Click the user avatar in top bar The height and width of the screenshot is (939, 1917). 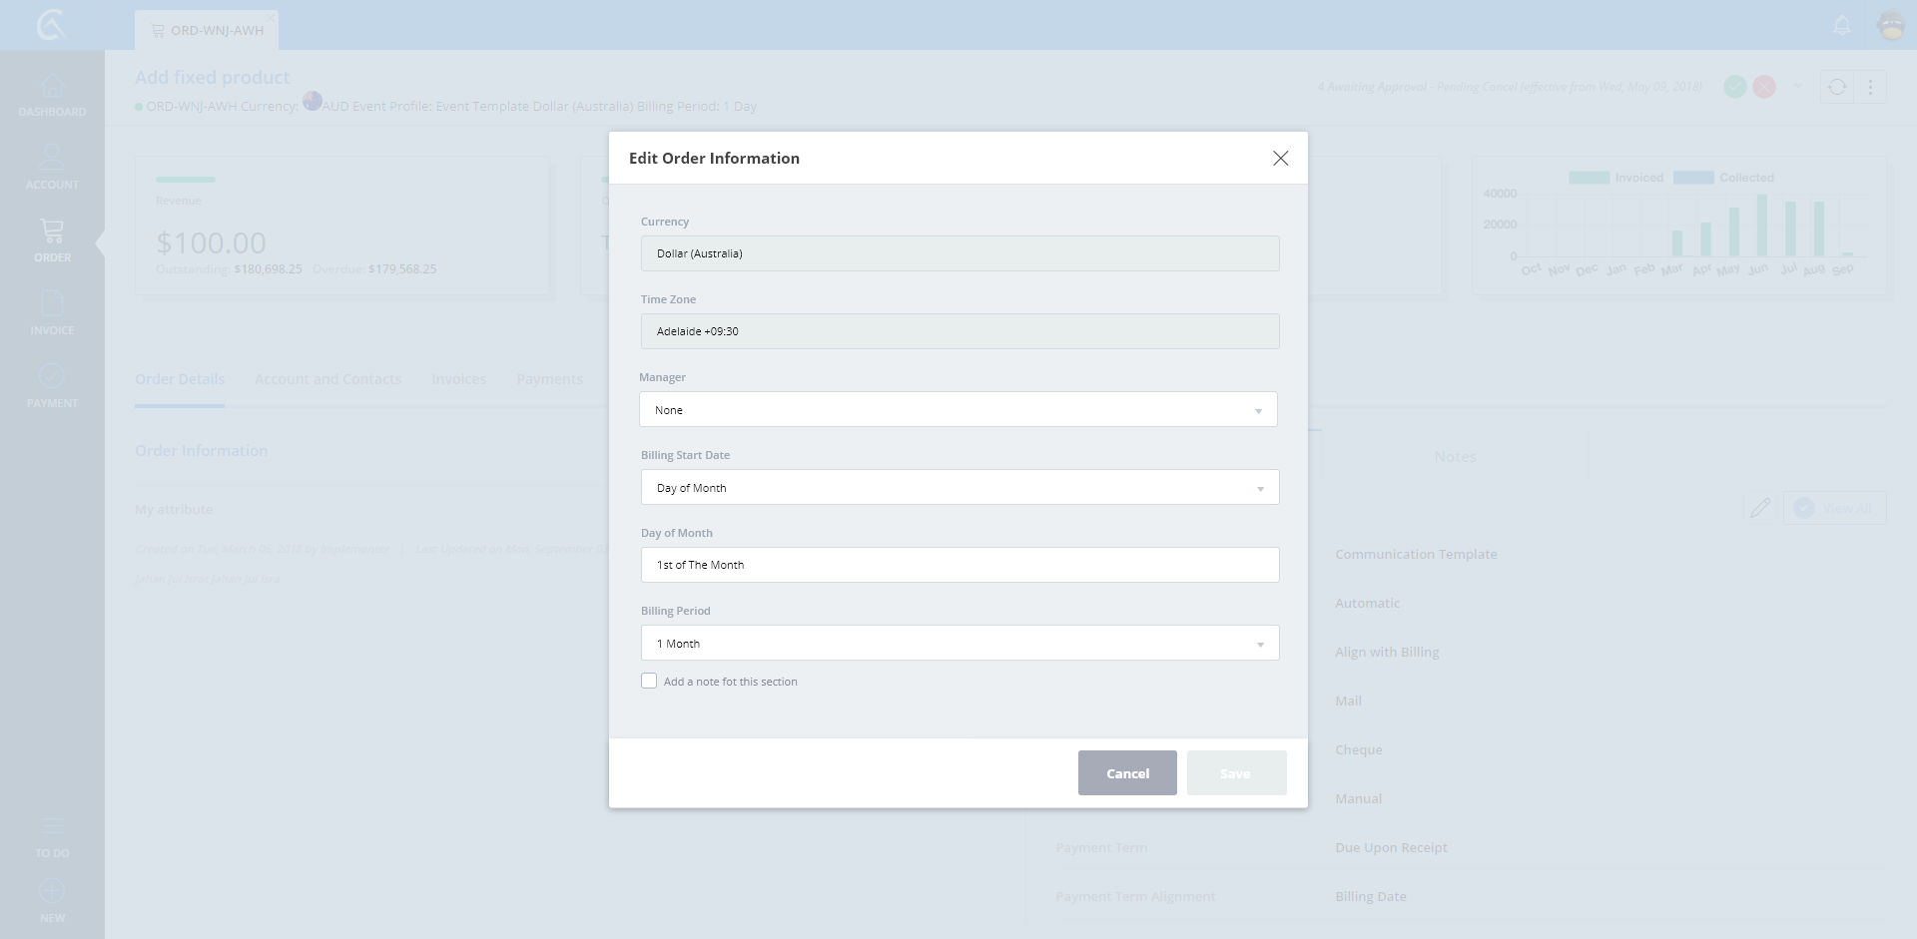[x=1891, y=25]
